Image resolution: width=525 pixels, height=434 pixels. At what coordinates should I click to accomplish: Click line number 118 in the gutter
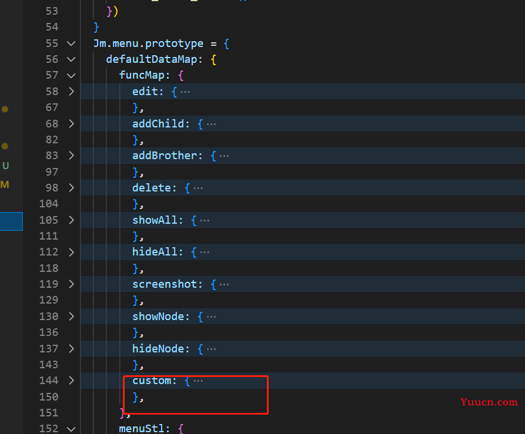point(49,268)
